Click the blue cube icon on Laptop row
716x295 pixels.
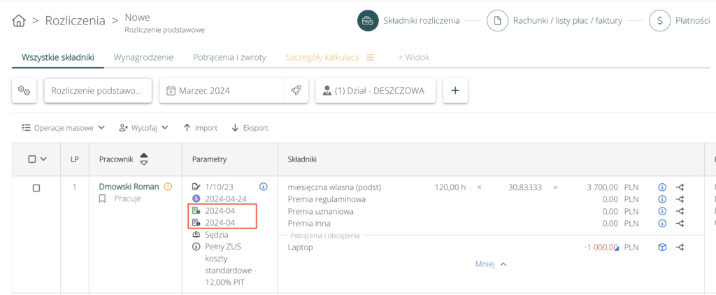pyautogui.click(x=661, y=247)
